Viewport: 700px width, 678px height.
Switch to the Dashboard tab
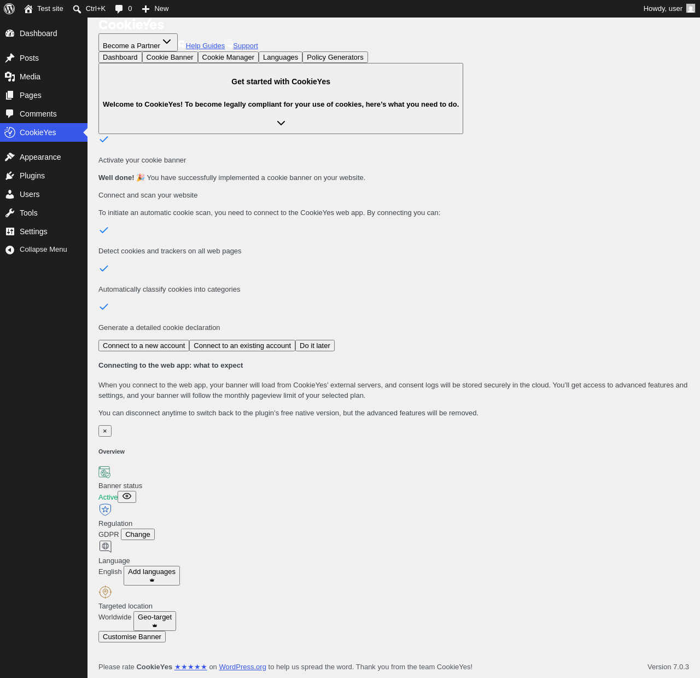tap(120, 57)
